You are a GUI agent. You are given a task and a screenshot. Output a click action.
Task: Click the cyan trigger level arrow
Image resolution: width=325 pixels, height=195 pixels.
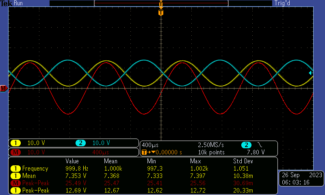pyautogui.click(x=311, y=73)
